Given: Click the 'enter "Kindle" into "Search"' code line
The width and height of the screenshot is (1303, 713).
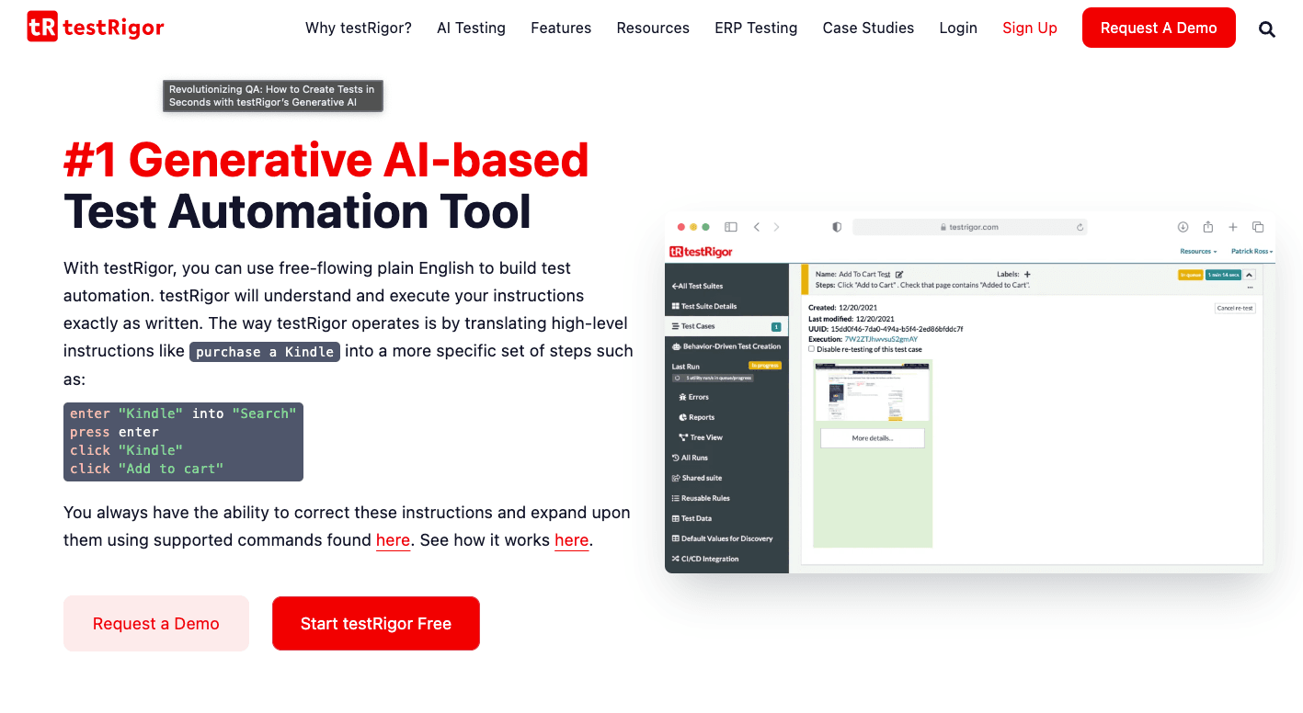Looking at the screenshot, I should coord(183,413).
